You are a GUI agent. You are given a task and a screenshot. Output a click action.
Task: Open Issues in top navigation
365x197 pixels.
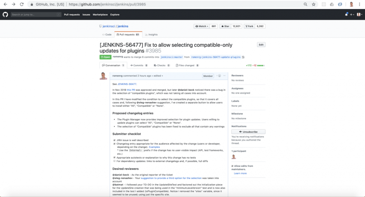coord(86,15)
